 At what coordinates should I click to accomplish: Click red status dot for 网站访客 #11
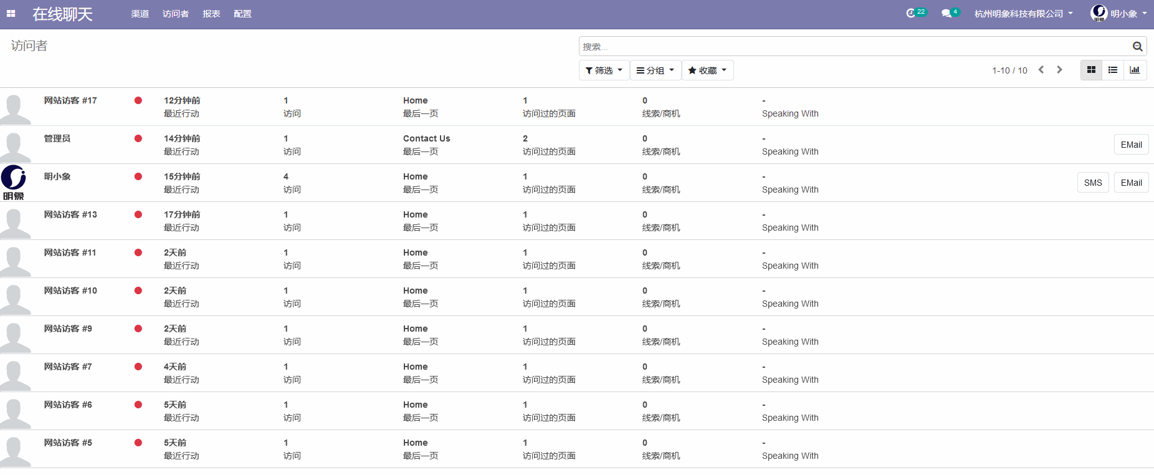coord(138,252)
